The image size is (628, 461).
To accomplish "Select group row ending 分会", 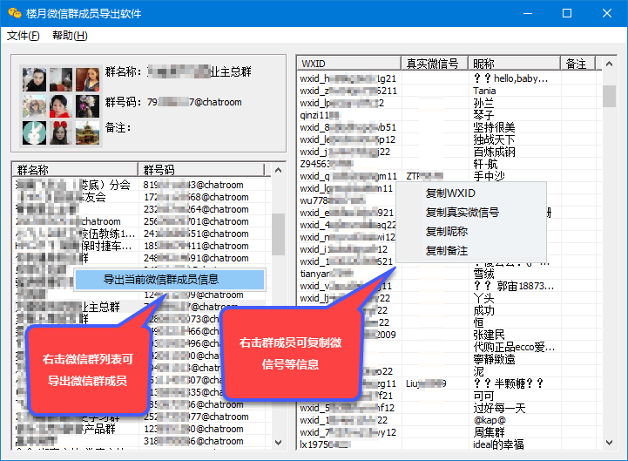I will coord(142,185).
